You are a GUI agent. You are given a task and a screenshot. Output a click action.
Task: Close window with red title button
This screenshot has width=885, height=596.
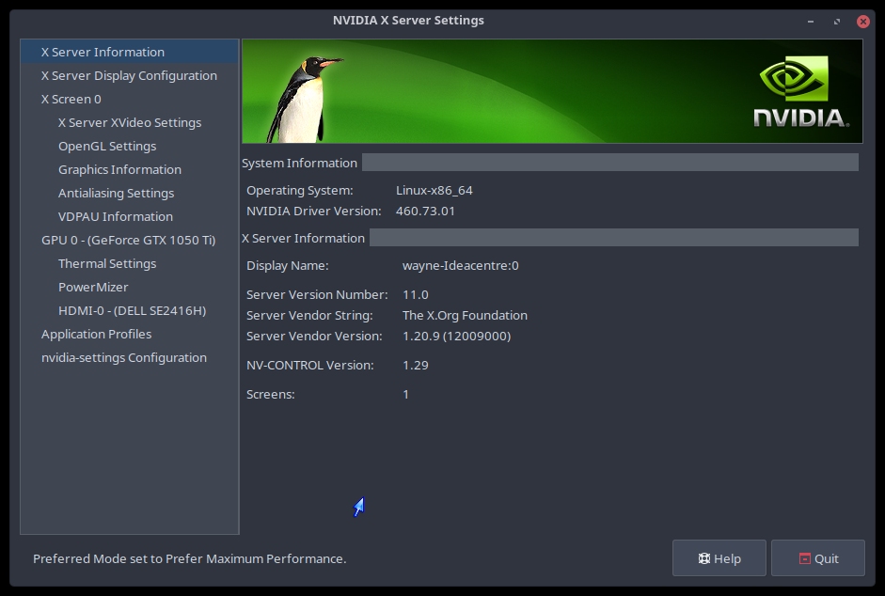coord(862,20)
